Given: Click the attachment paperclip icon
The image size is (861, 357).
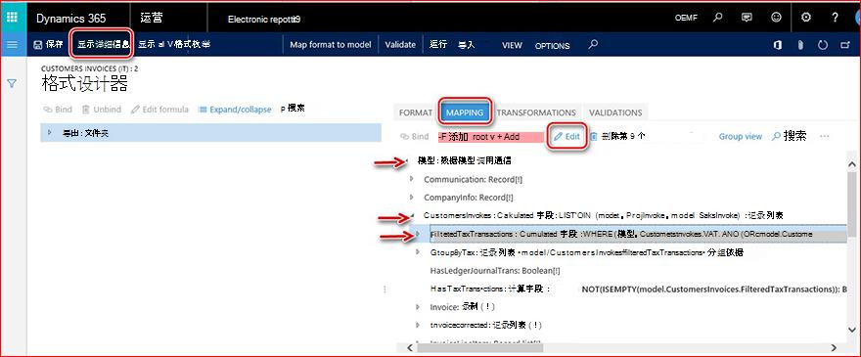Looking at the screenshot, I should click(x=800, y=45).
